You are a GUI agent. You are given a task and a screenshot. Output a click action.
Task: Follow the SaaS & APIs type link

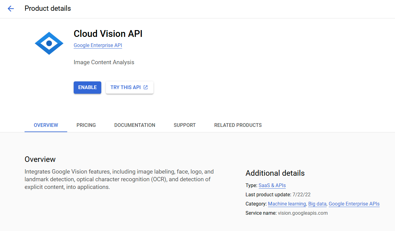[x=272, y=185]
